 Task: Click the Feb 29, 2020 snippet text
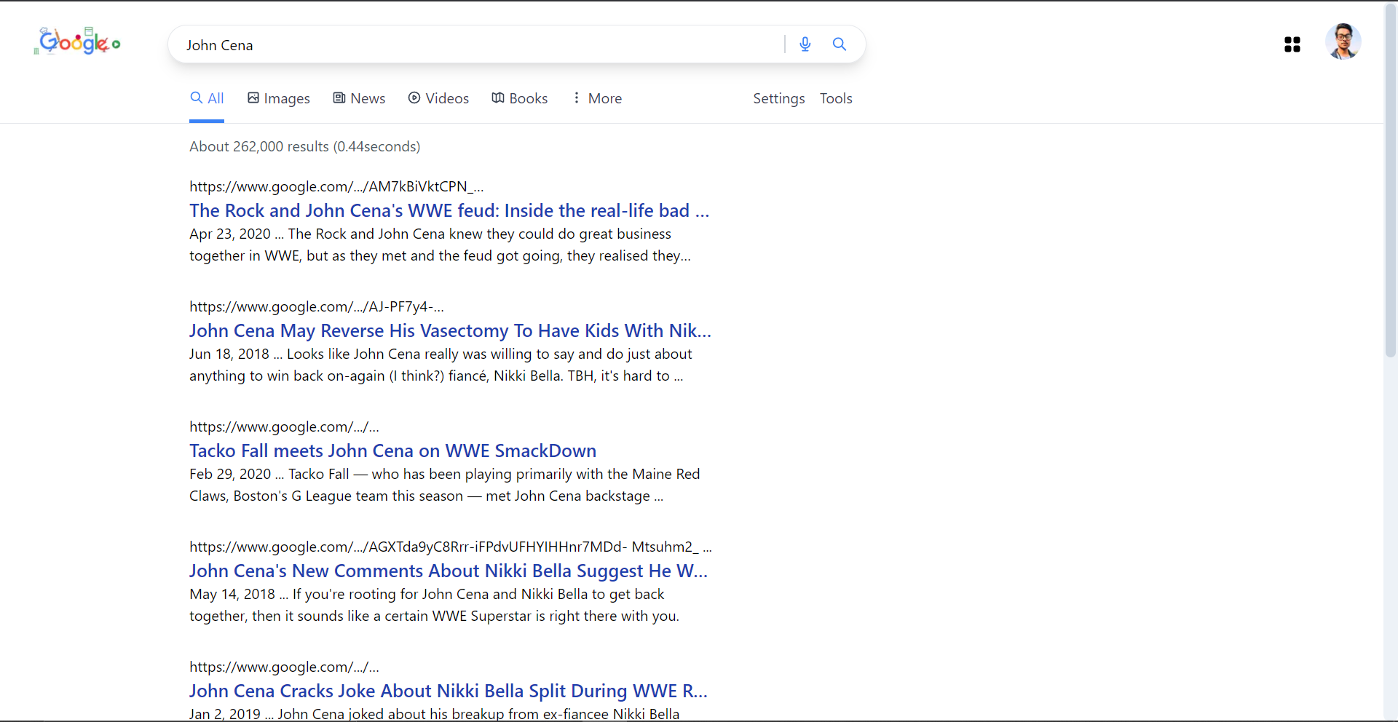(444, 485)
